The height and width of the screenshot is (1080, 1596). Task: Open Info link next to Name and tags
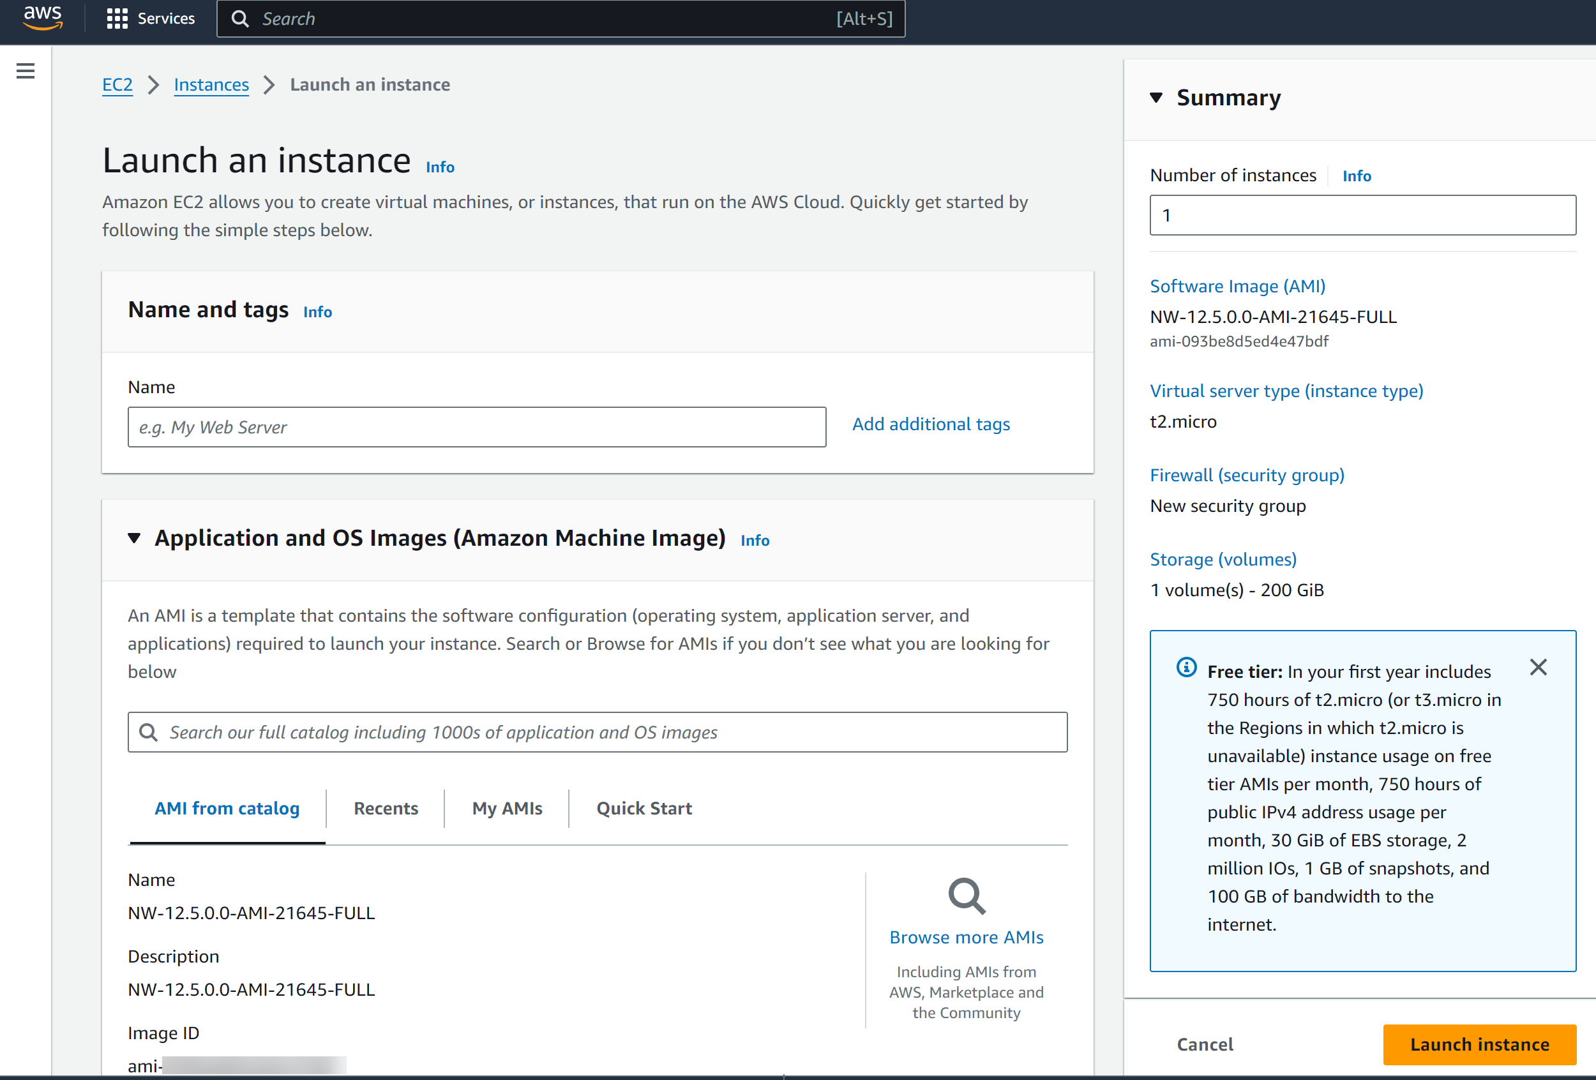[317, 311]
